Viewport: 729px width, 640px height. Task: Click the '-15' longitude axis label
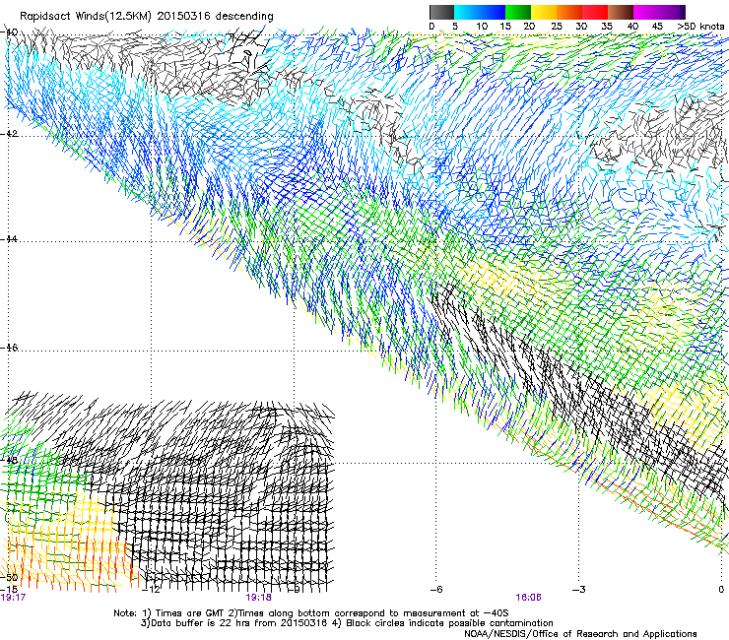click(9, 589)
